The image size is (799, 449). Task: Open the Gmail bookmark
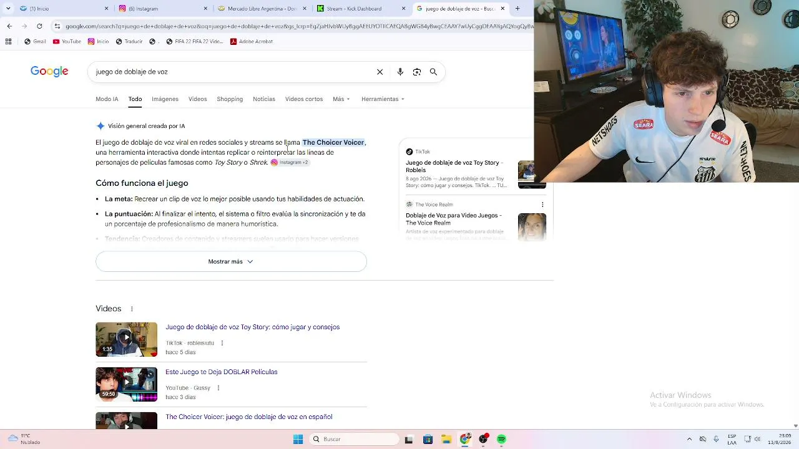(35, 42)
